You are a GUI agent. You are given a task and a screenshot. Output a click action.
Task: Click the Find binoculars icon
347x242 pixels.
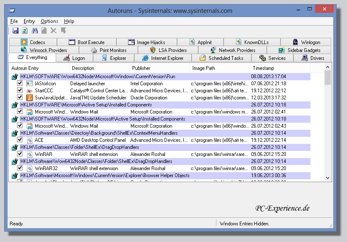pos(35,30)
